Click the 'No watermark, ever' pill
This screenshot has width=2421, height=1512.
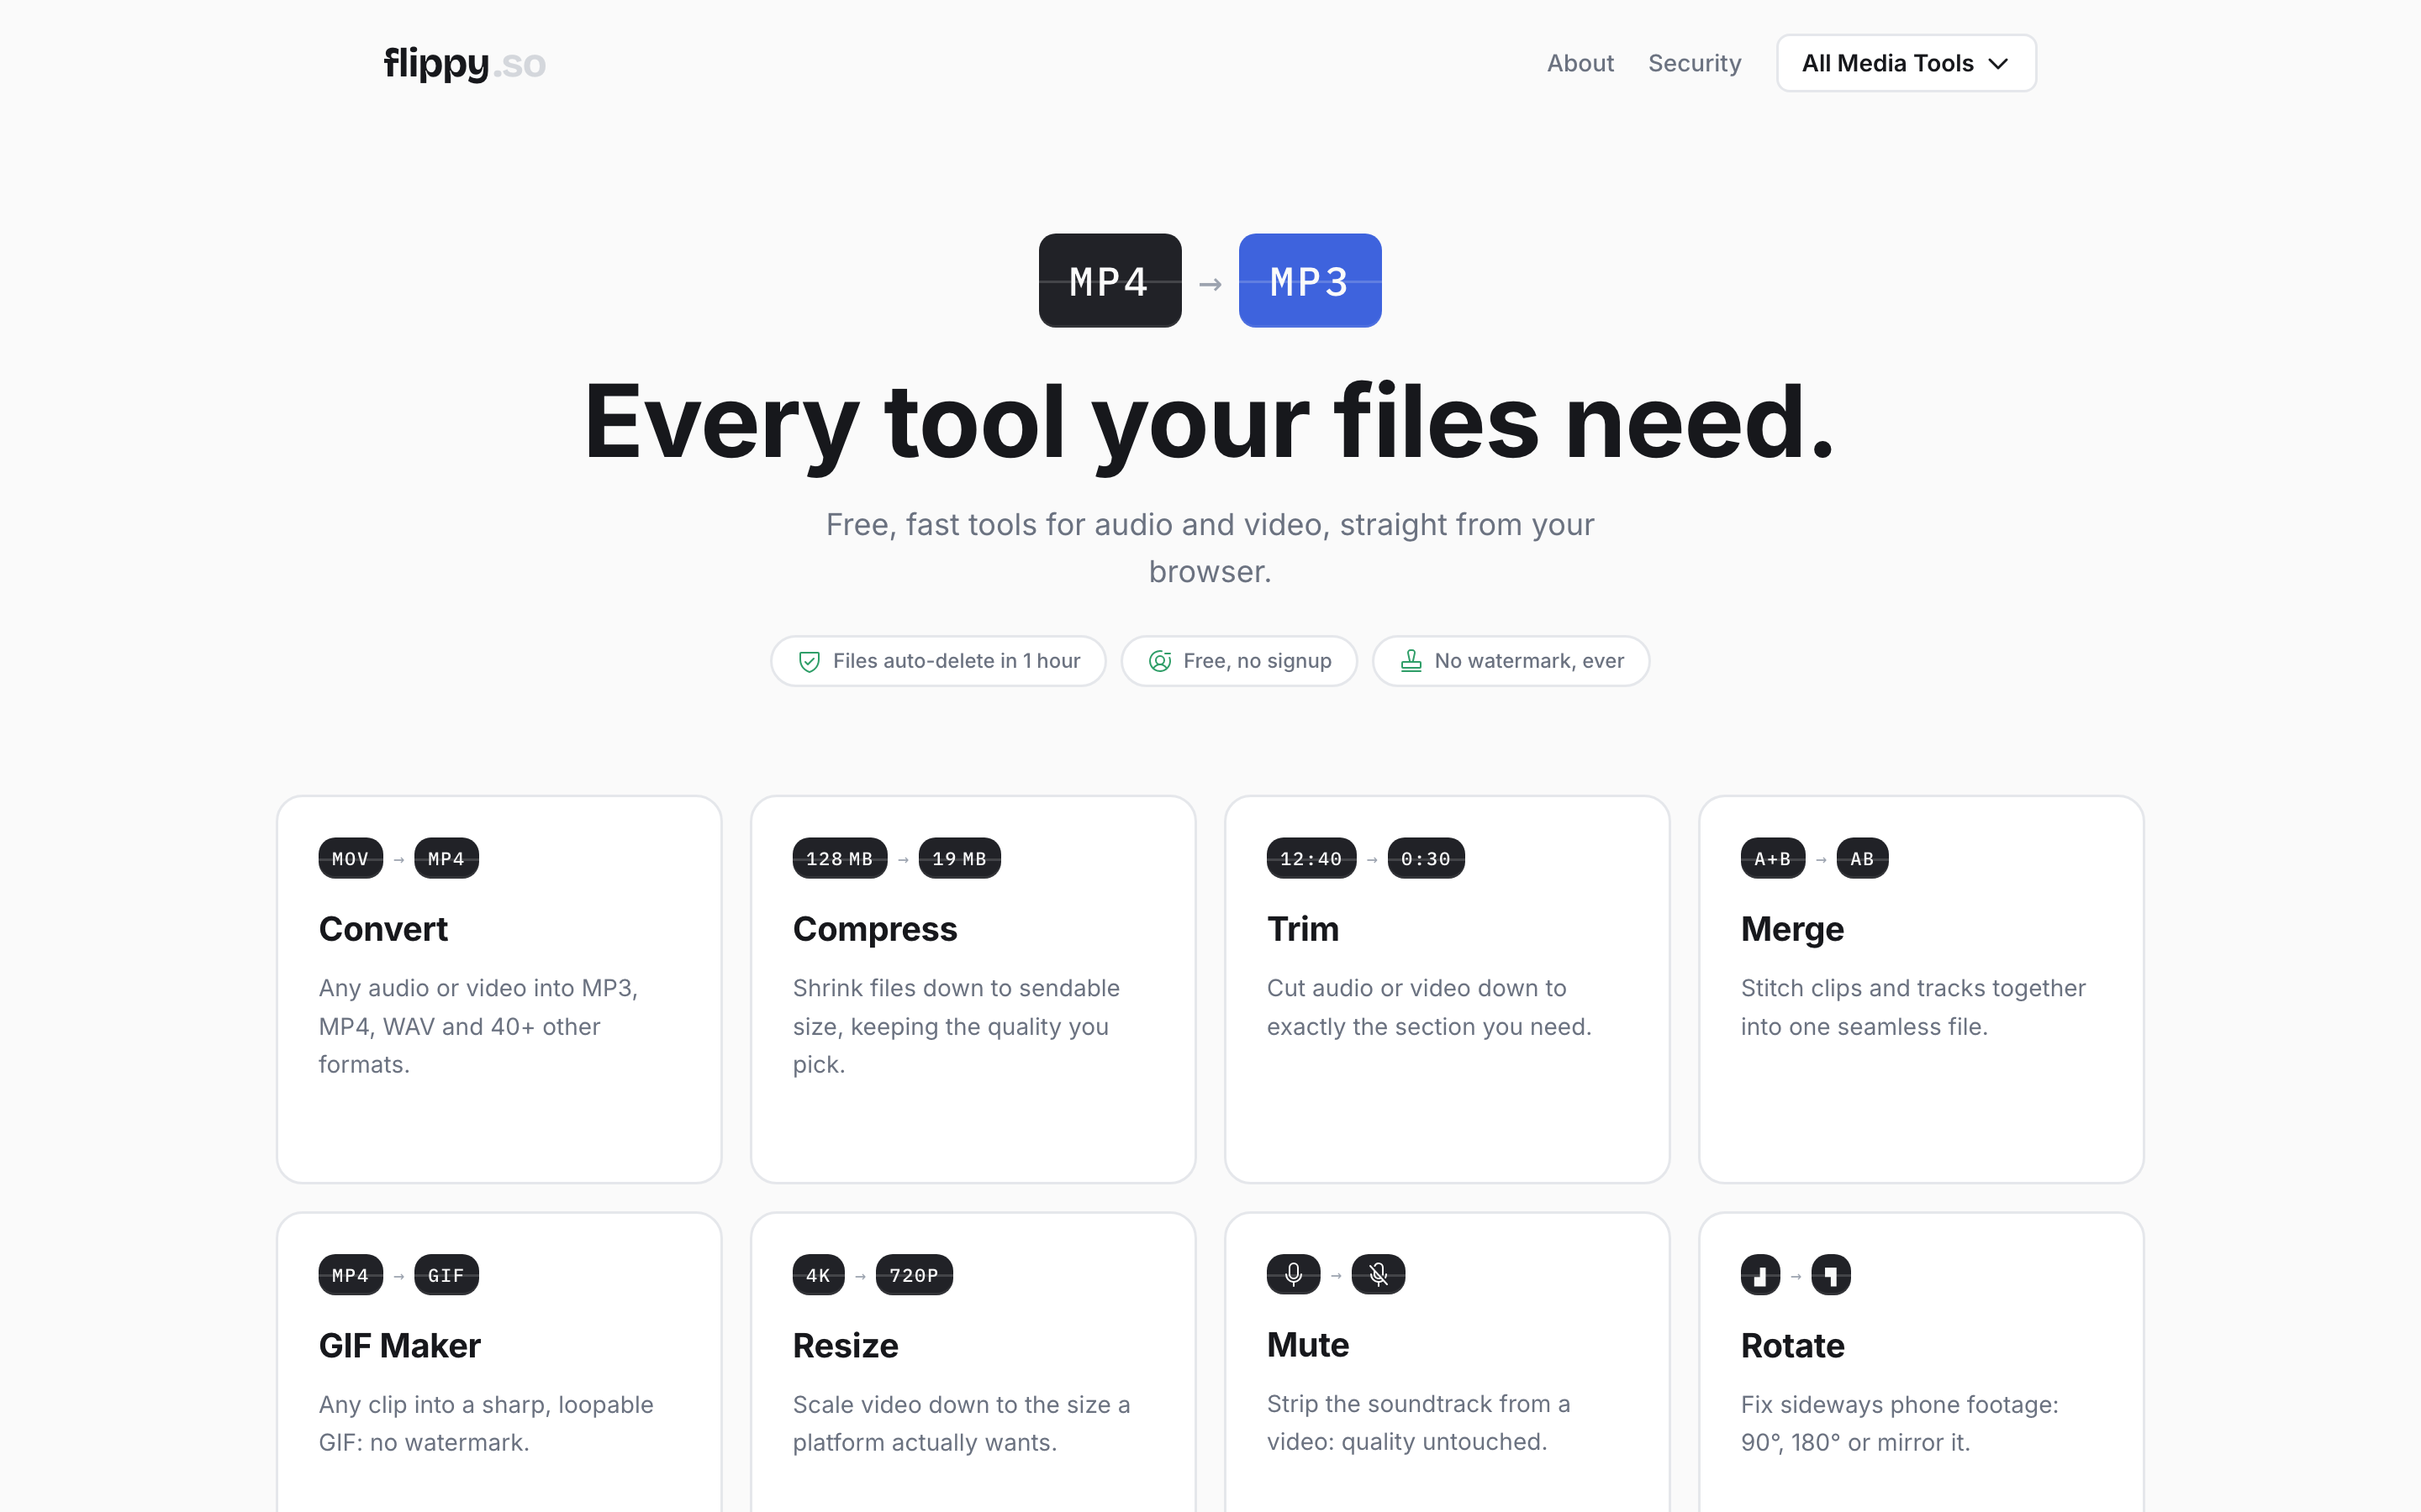[x=1511, y=661]
